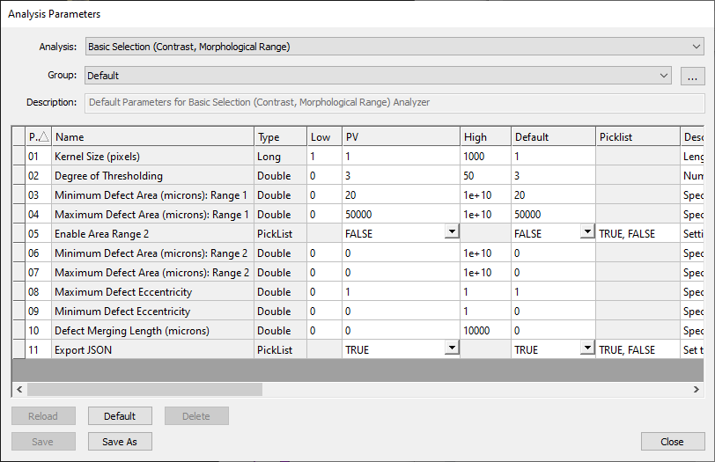Image resolution: width=715 pixels, height=462 pixels.
Task: Click the Save As button
Action: pos(119,442)
